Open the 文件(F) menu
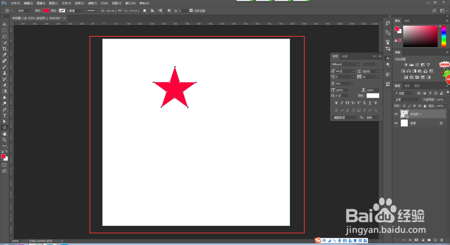450x245 pixels. pyautogui.click(x=15, y=3)
